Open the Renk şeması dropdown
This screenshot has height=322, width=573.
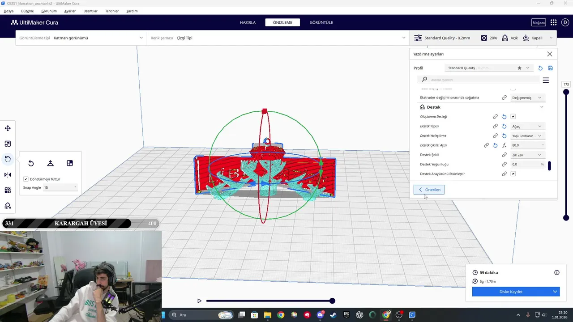coord(278,38)
